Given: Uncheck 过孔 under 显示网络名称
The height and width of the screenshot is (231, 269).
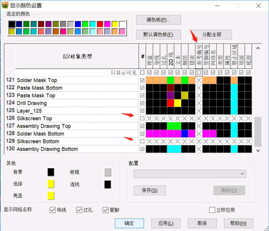Looking at the screenshot, I should [x=79, y=210].
